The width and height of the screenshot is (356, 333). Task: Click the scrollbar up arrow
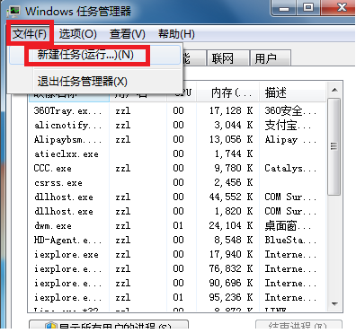coord(334,90)
